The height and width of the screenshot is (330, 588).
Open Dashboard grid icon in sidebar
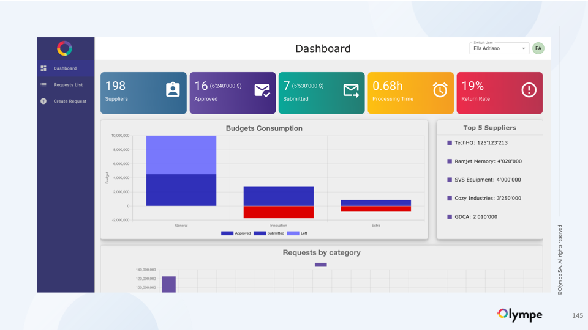(43, 68)
